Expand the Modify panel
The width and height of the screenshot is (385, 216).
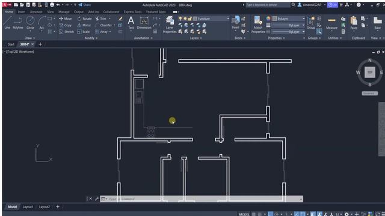tap(91, 38)
